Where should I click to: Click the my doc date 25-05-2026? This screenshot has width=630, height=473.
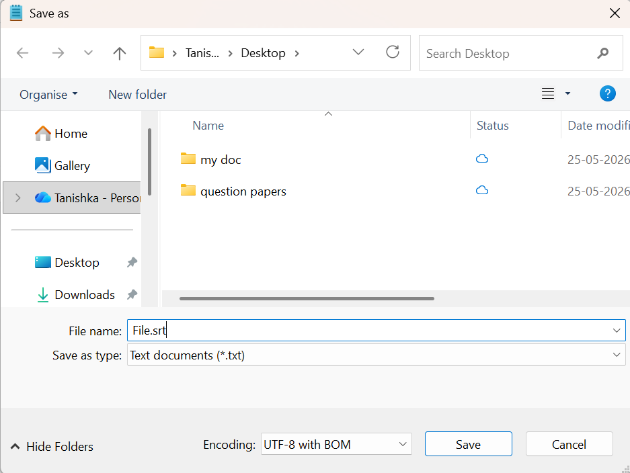click(x=598, y=160)
